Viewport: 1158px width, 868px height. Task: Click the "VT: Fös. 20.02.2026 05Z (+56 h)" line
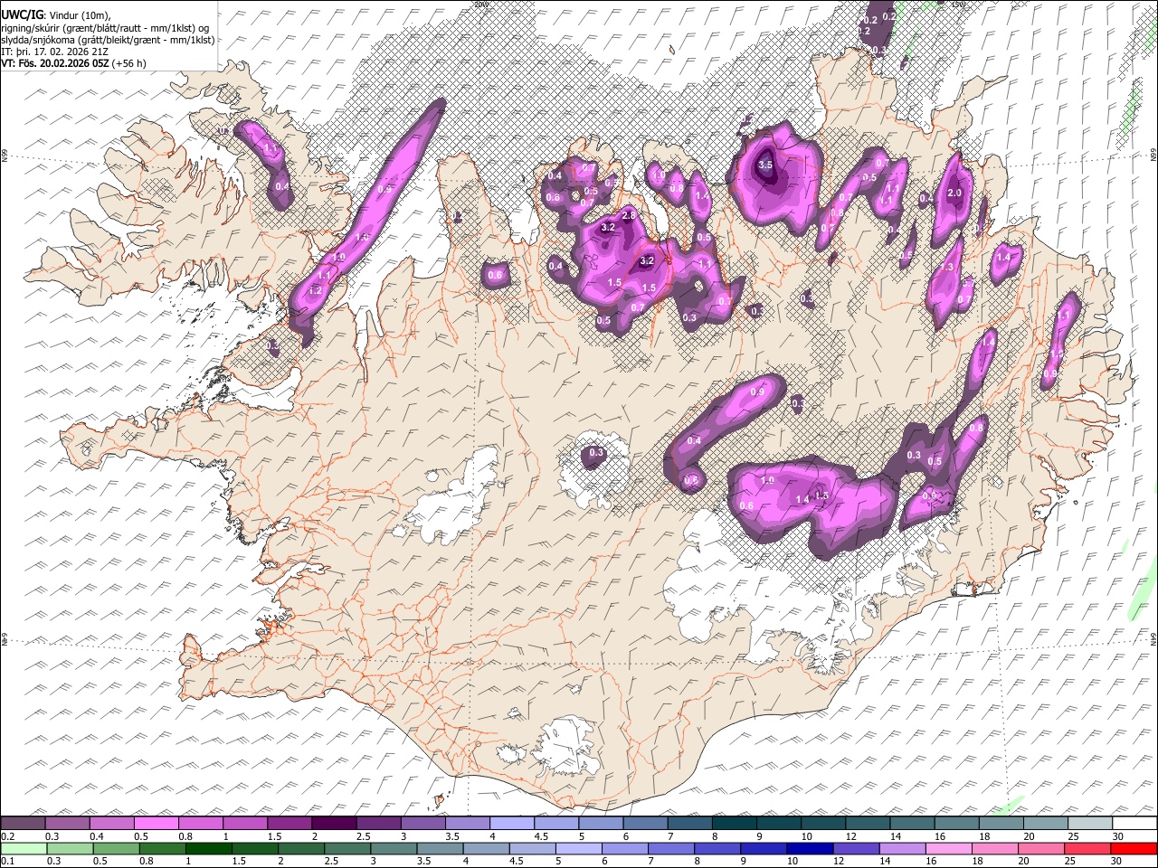(x=73, y=63)
